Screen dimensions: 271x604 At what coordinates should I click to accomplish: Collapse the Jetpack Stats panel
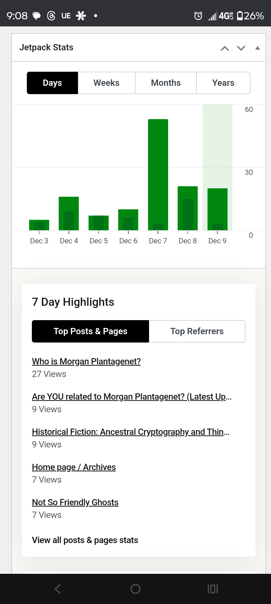(x=257, y=48)
